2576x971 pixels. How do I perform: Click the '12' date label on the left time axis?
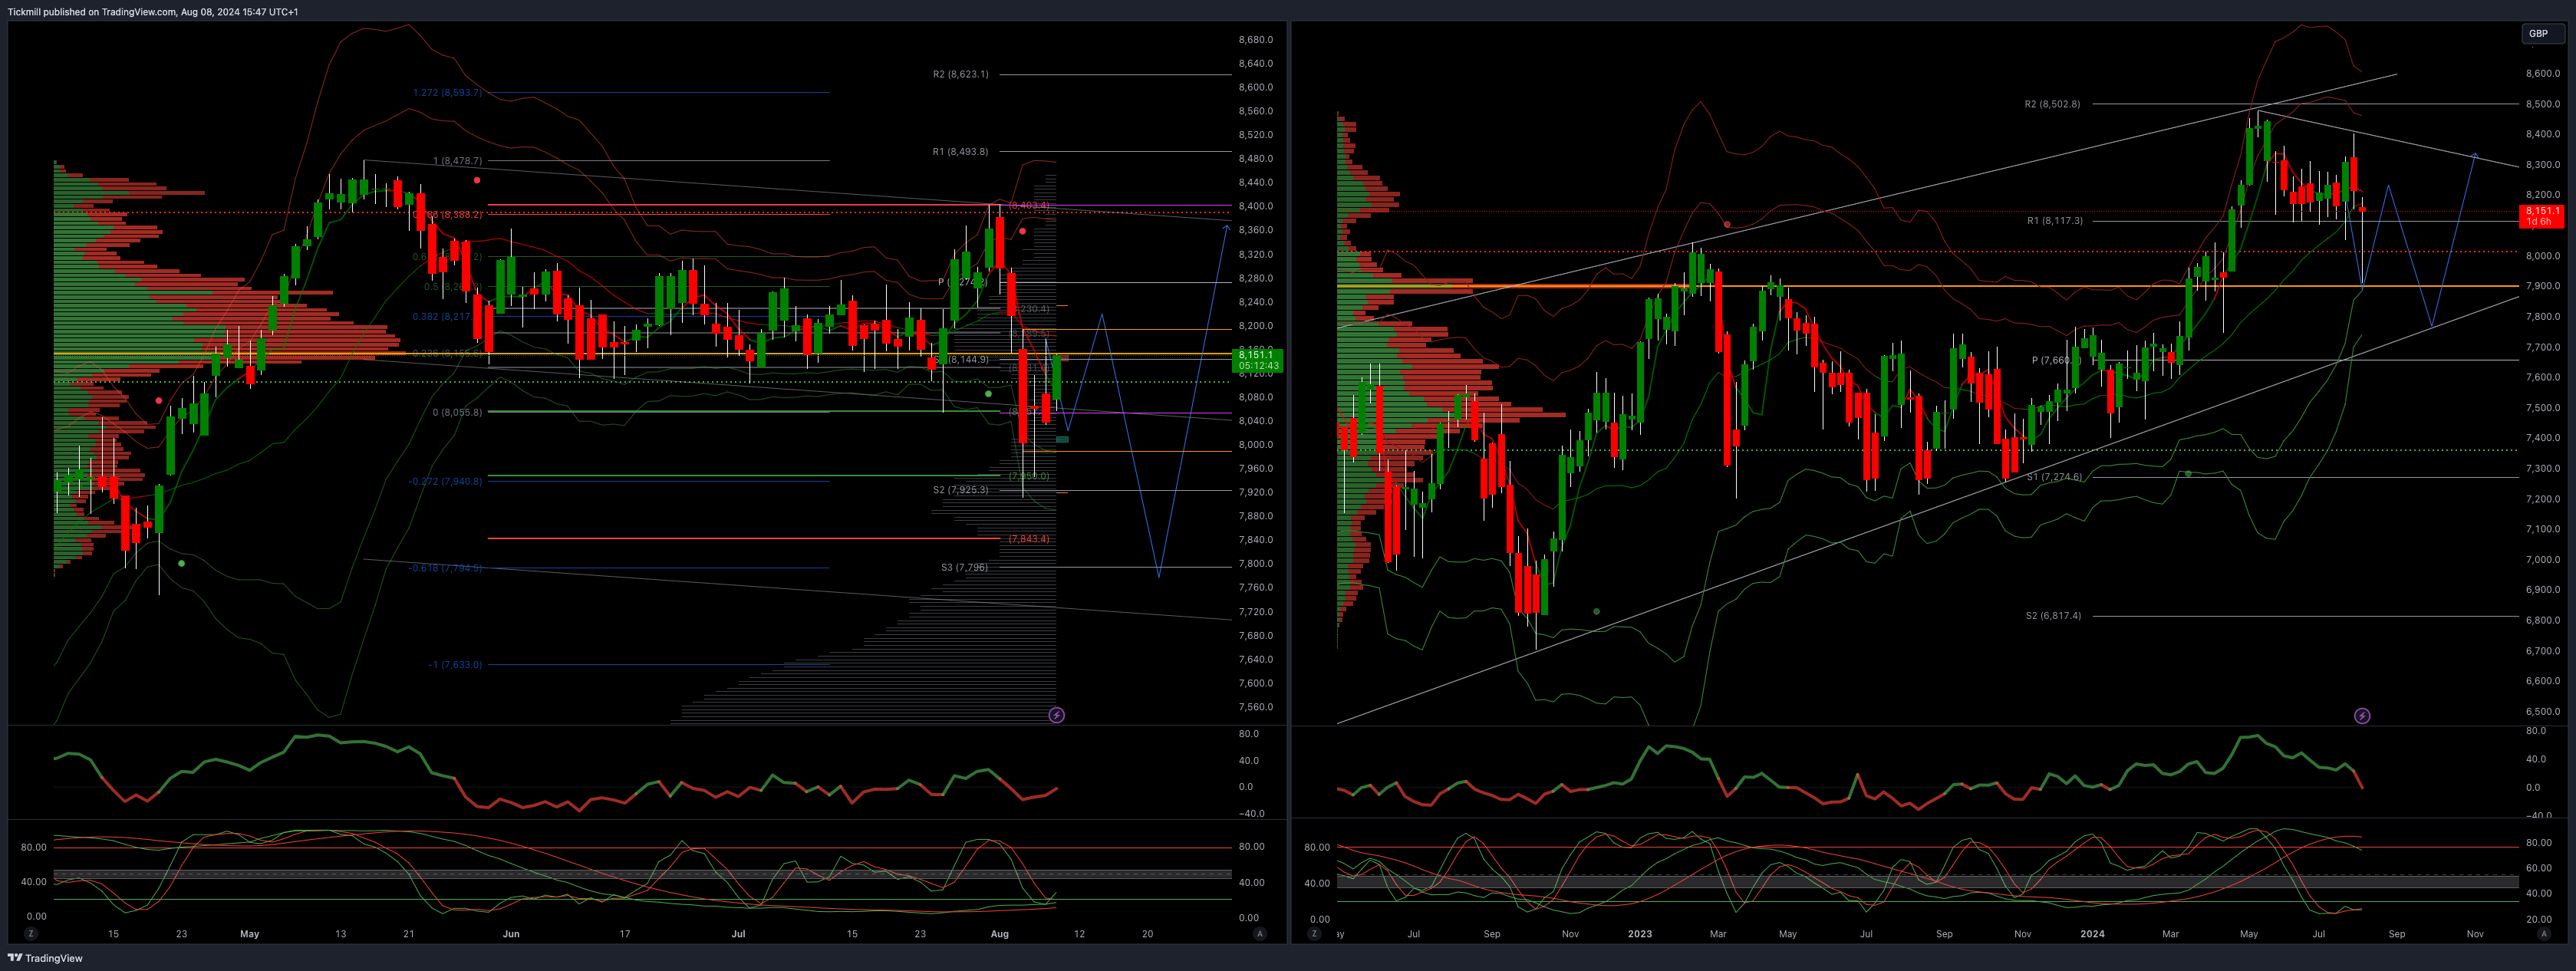point(1079,934)
